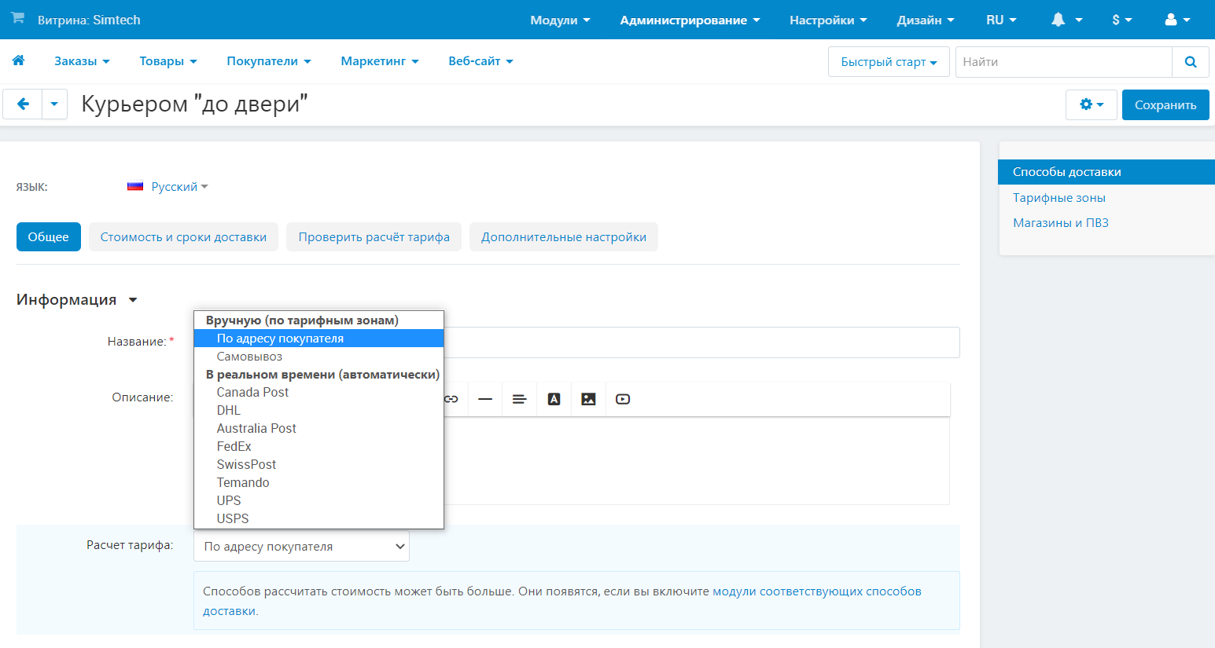
Task: Click the Найти search field
Action: point(1063,62)
